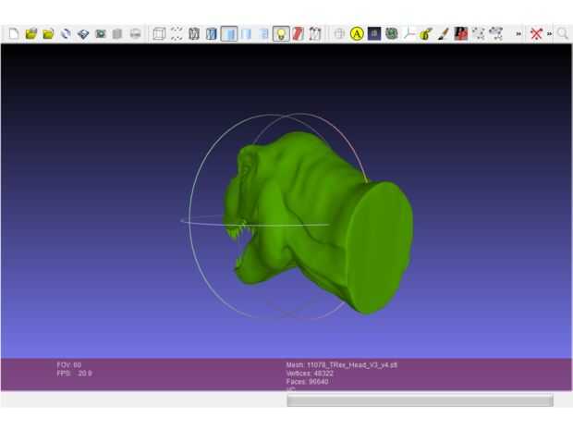Click the mesh name '11078_TRex_Head_V3_v4.stl'
Screen dimensions: 573x430
(352, 365)
